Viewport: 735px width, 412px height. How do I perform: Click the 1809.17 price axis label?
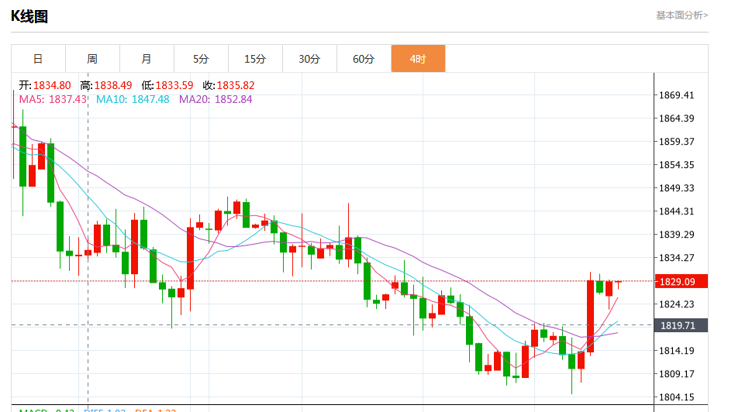[676, 374]
